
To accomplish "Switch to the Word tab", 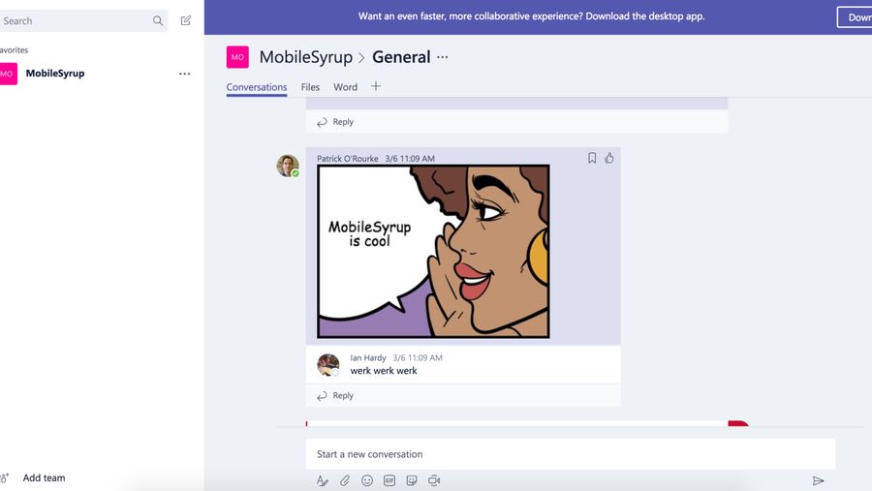I will pos(345,87).
